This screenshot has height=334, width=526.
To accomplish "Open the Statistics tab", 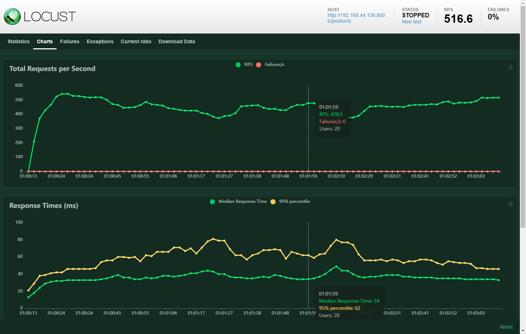I will click(x=18, y=41).
